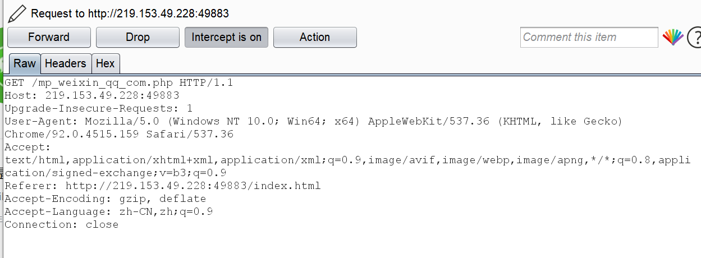Drop the intercepted request

pos(138,38)
